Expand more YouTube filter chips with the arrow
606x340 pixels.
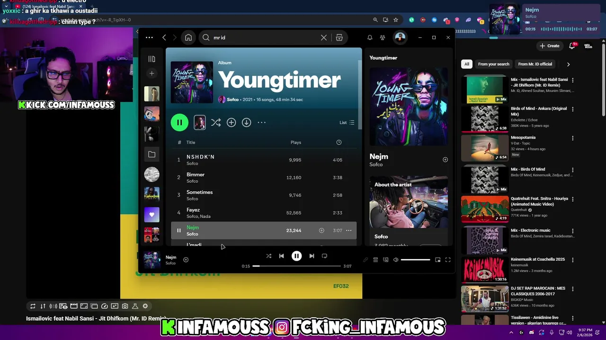(x=568, y=64)
